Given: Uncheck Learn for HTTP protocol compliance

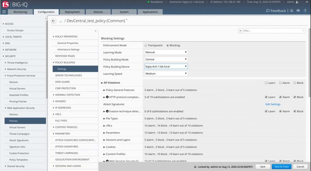Looking at the screenshot, I should point(266,97).
